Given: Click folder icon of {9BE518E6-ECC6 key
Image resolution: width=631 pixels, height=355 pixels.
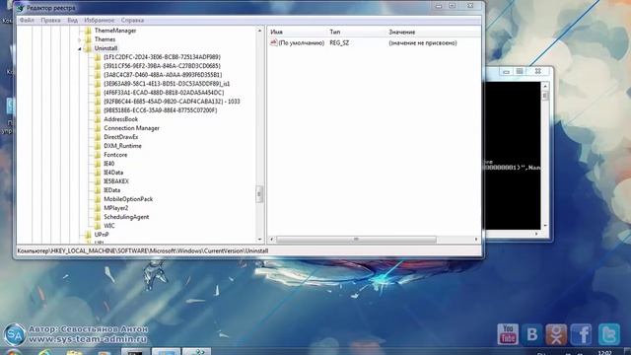Looking at the screenshot, I should click(98, 110).
